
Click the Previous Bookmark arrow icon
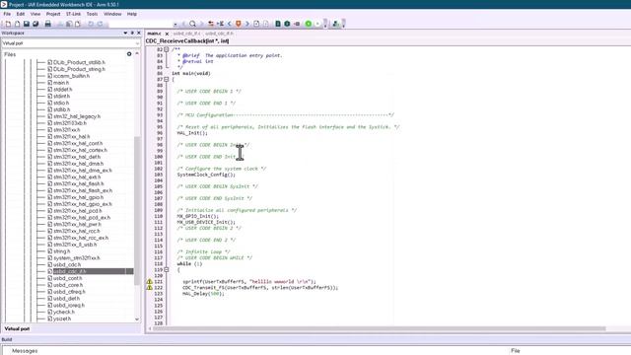(x=230, y=24)
